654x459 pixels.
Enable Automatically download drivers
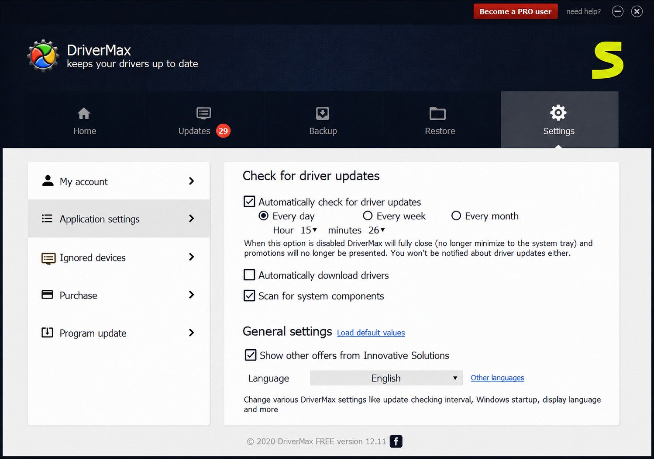[249, 275]
